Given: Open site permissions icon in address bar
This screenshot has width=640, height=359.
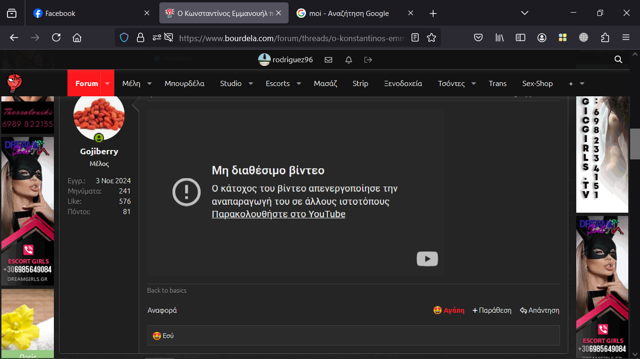Looking at the screenshot, I should (x=157, y=38).
